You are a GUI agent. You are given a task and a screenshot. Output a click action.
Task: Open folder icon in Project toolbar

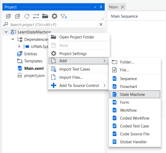click(x=45, y=16)
